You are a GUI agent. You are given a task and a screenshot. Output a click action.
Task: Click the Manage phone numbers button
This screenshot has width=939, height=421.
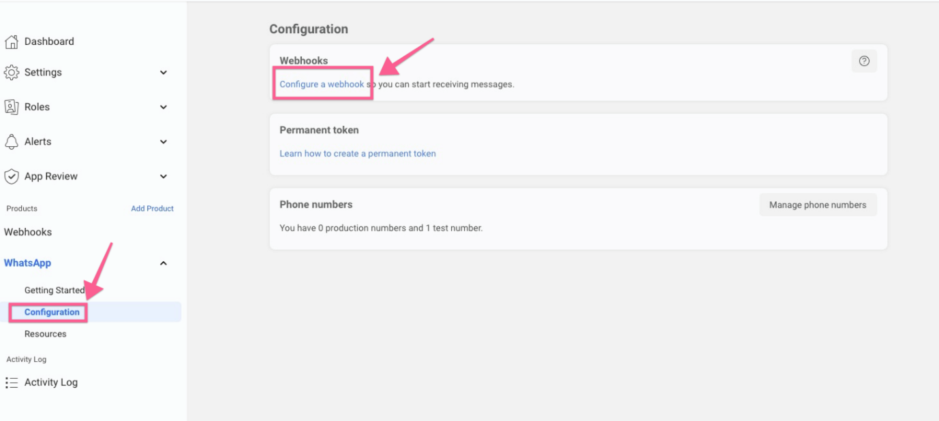click(x=818, y=205)
